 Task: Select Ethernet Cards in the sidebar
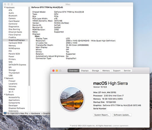click(x=15, y=32)
